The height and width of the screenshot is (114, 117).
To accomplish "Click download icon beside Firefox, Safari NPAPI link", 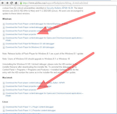I will point(4,83).
